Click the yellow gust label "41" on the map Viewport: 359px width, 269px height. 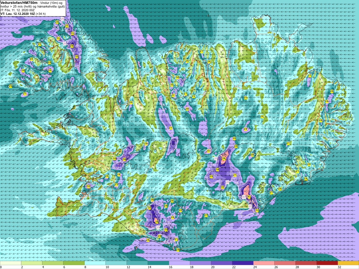click(249, 197)
